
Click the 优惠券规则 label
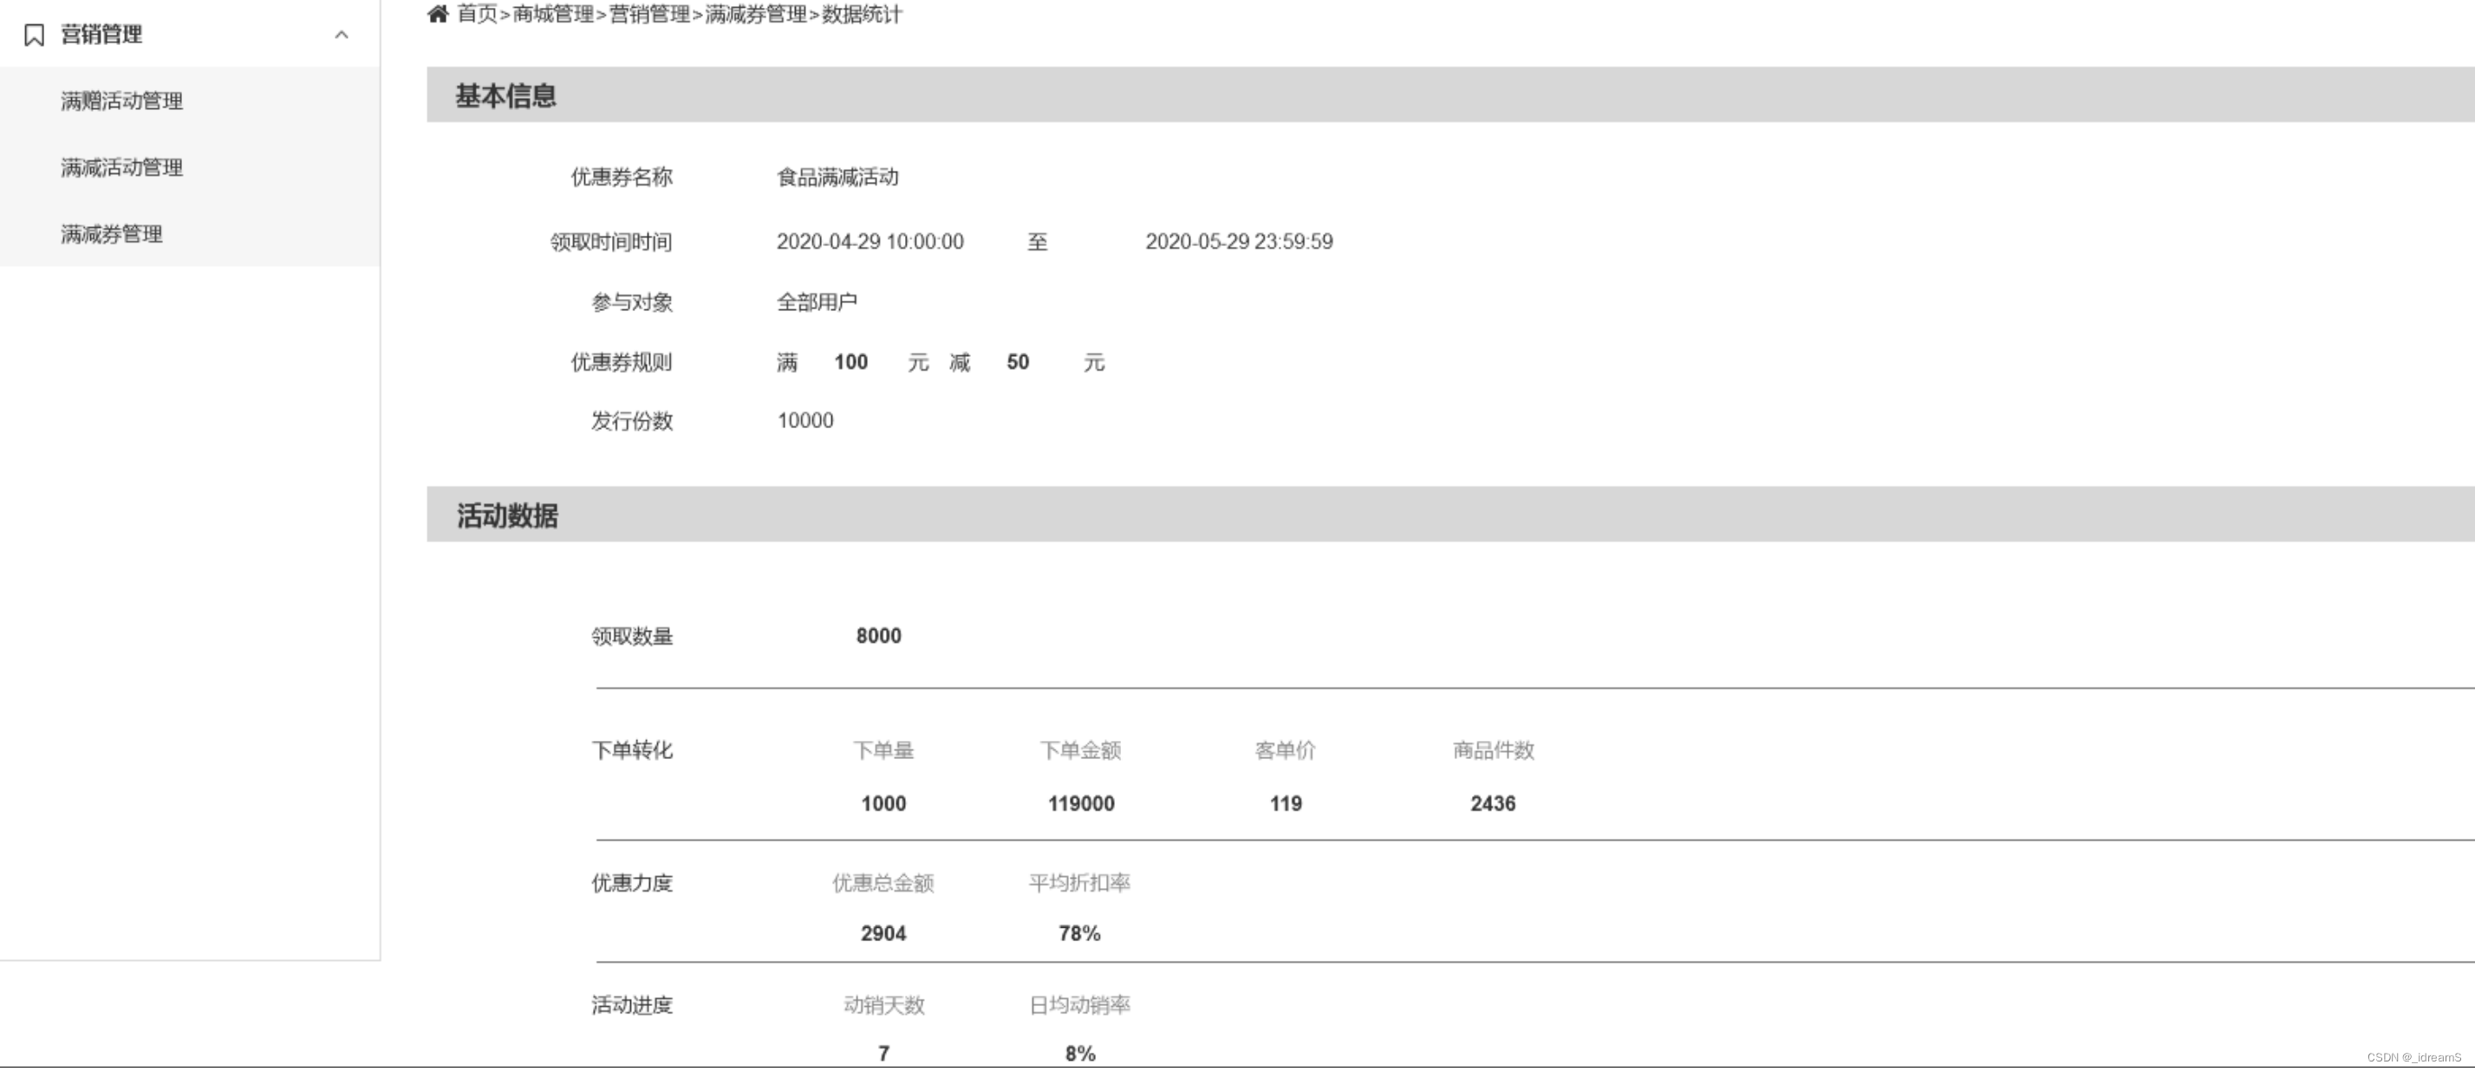(x=622, y=362)
